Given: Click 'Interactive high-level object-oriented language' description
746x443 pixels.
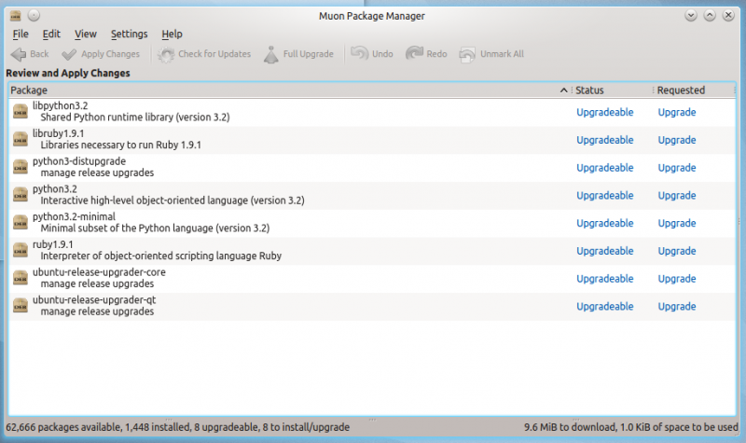Looking at the screenshot, I should 173,201.
